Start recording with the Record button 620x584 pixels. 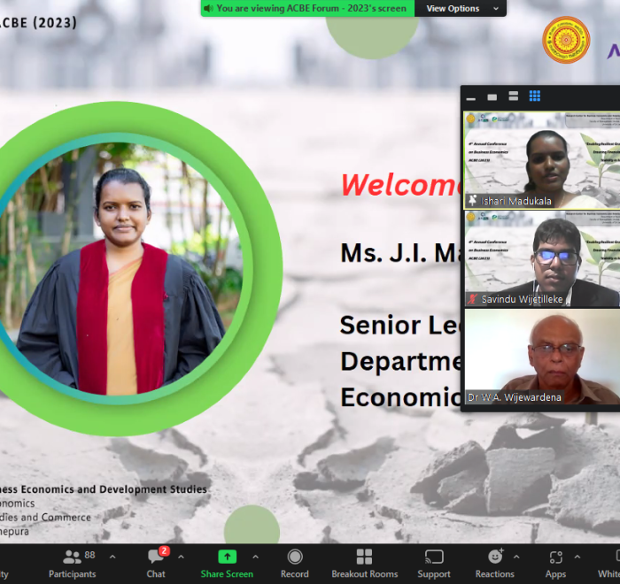click(x=295, y=562)
